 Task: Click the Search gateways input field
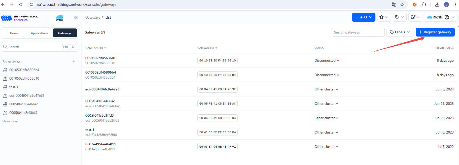(358, 32)
